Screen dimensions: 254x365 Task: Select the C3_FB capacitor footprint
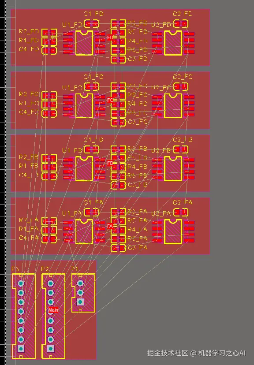[x=118, y=185]
